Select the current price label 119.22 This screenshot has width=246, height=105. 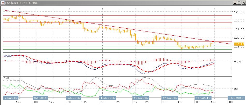tap(239, 44)
